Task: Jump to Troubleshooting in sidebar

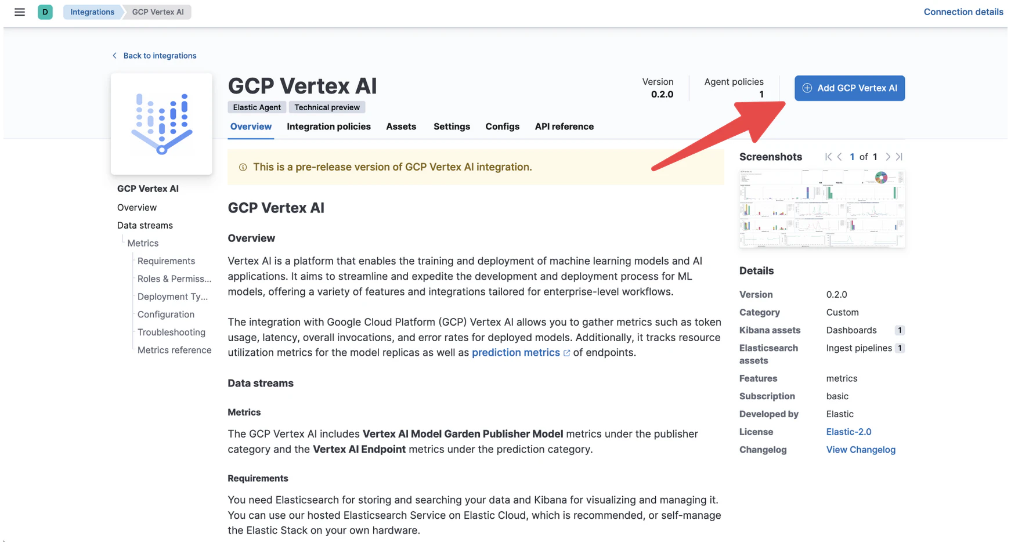Action: point(171,333)
